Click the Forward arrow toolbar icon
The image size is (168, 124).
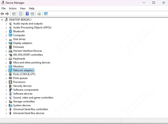tap(7, 14)
